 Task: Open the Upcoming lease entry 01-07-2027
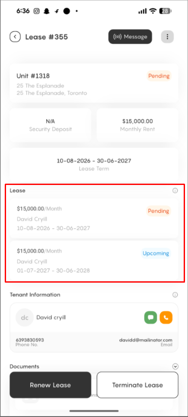point(94,261)
